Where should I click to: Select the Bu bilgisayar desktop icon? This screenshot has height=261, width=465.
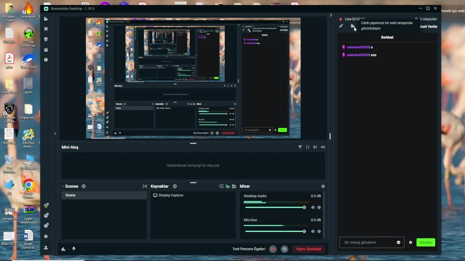coord(28,162)
